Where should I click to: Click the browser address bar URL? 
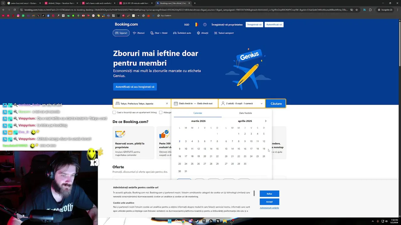pyautogui.click(x=186, y=10)
